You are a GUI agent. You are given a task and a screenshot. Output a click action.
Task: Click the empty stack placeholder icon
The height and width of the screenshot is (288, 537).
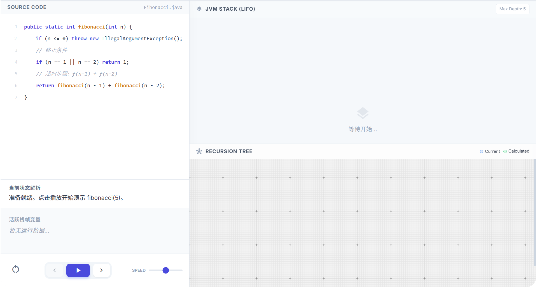363,113
